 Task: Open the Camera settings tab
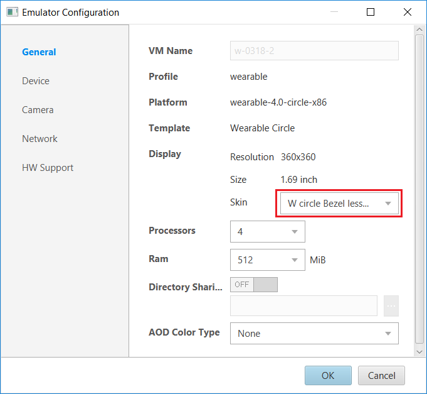(38, 110)
